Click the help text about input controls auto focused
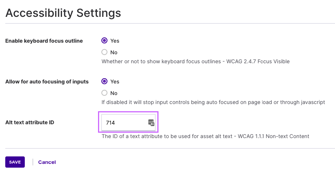The image size is (335, 174). click(213, 103)
